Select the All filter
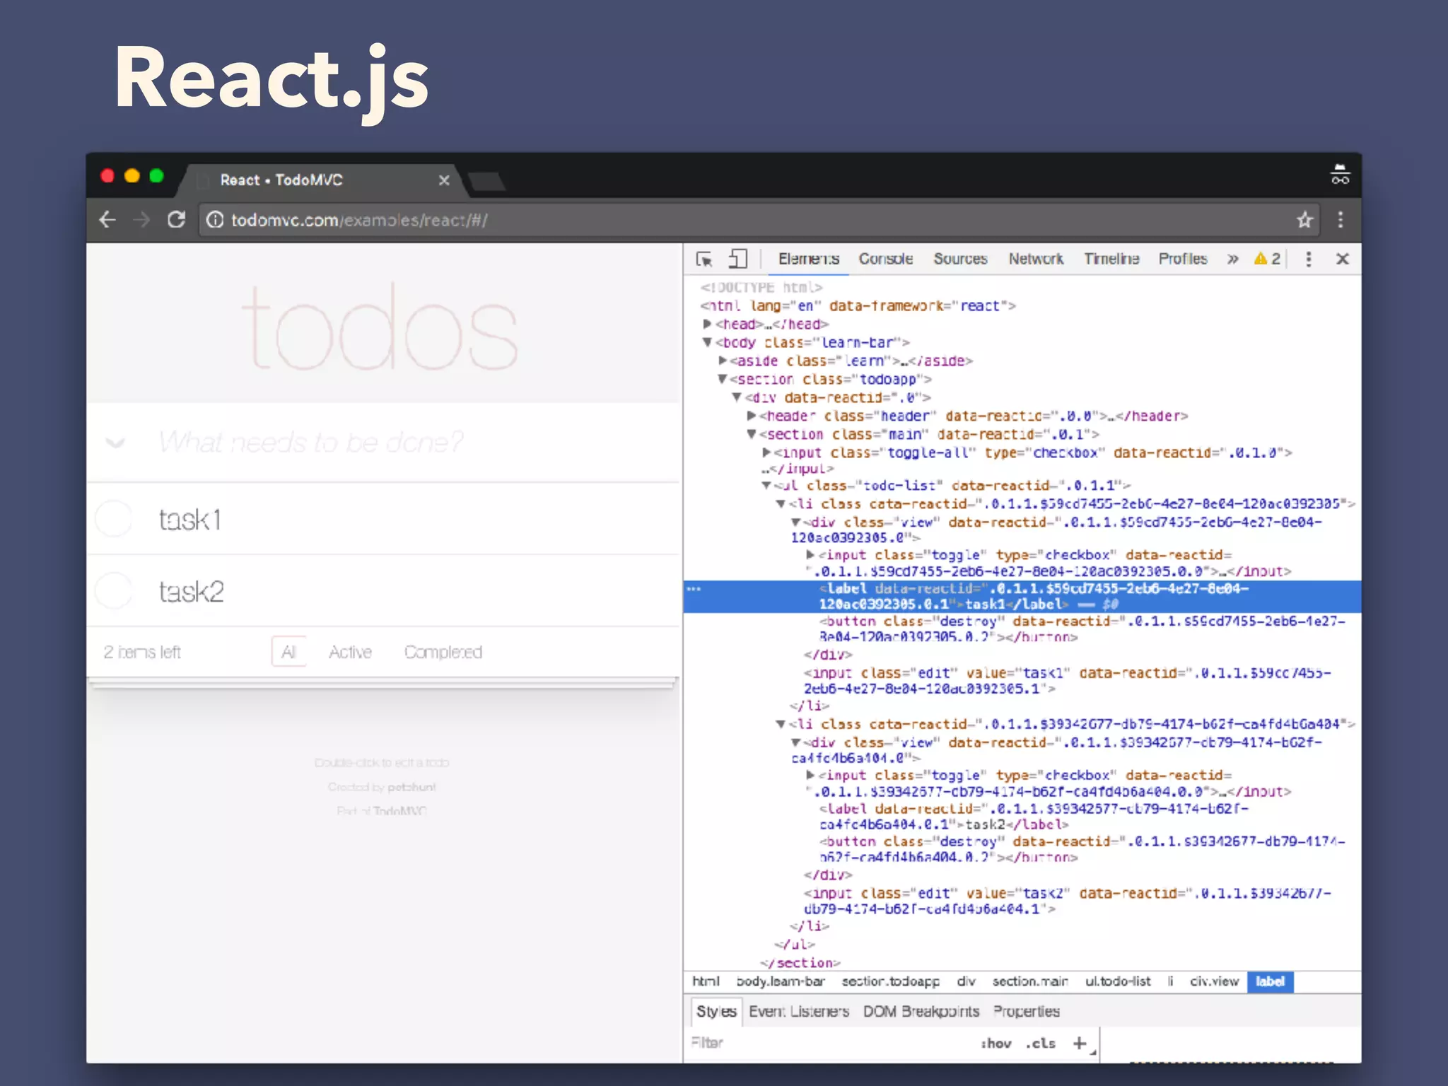Image resolution: width=1448 pixels, height=1086 pixels. pos(288,652)
